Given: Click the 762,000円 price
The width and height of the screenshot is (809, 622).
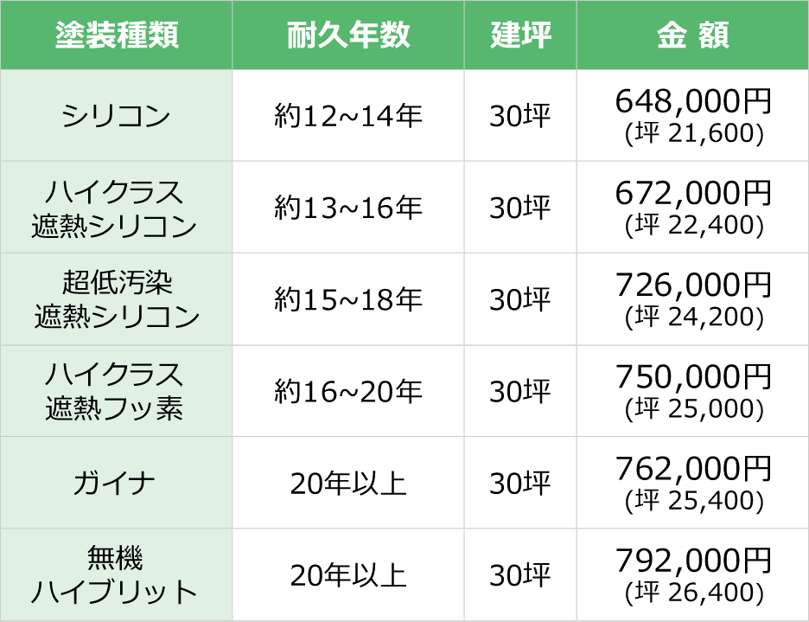Looking at the screenshot, I should (x=693, y=470).
